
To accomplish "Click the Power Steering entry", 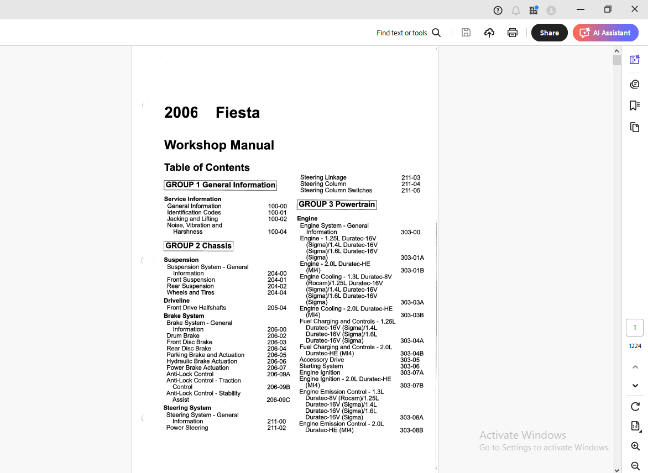I will pyautogui.click(x=187, y=428).
